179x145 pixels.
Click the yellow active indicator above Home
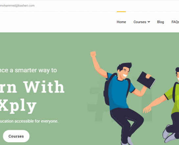click(x=121, y=11)
